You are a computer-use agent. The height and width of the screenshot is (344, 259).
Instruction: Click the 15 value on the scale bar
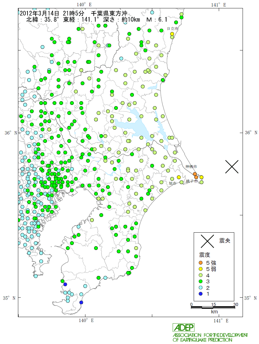(213, 304)
